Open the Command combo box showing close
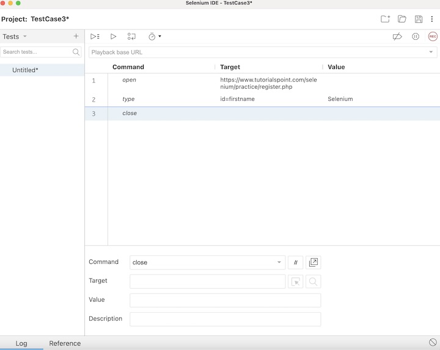 point(207,262)
